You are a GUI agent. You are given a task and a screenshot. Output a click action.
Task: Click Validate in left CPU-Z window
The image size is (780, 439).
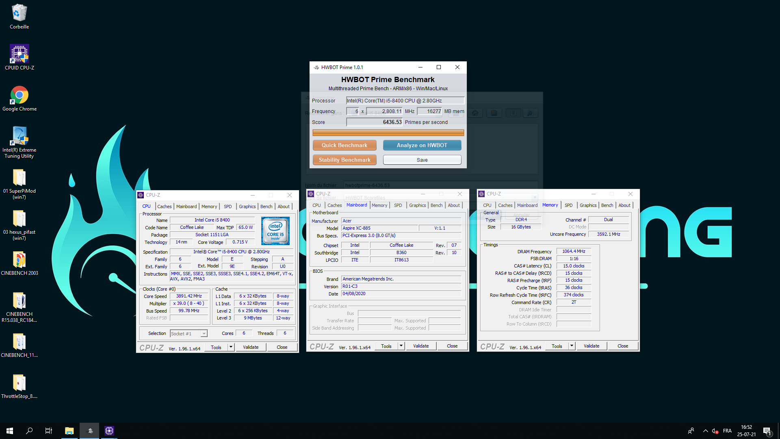pos(251,347)
